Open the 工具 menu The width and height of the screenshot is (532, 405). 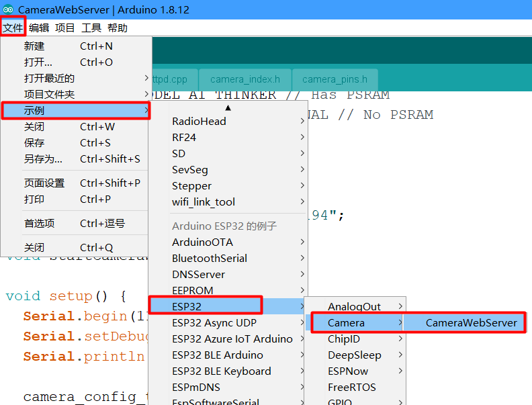(x=91, y=28)
